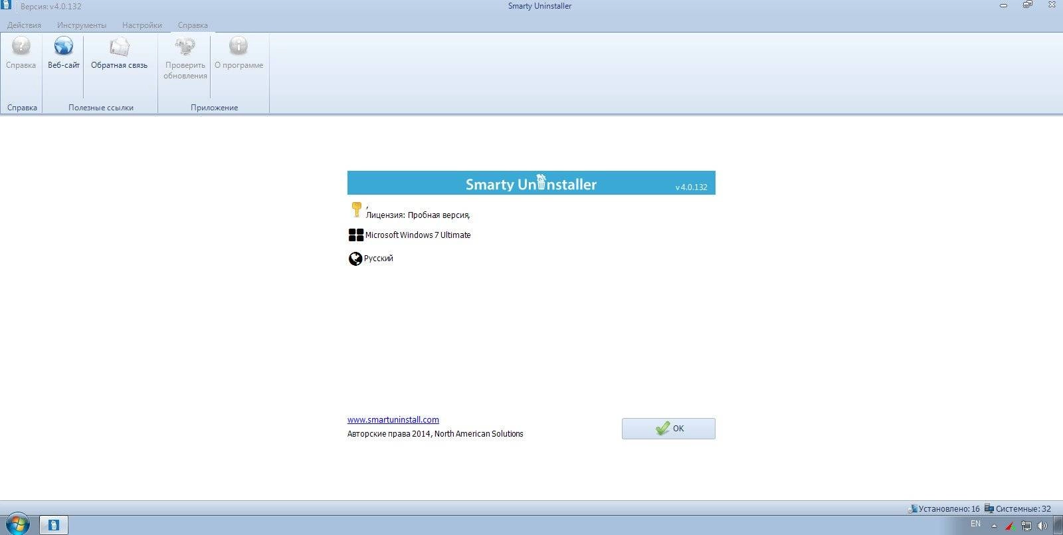Click the EN language indicator in tray

click(x=975, y=524)
